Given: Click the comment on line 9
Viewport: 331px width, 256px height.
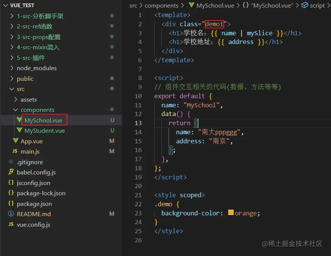Looking at the screenshot, I should tap(218, 87).
